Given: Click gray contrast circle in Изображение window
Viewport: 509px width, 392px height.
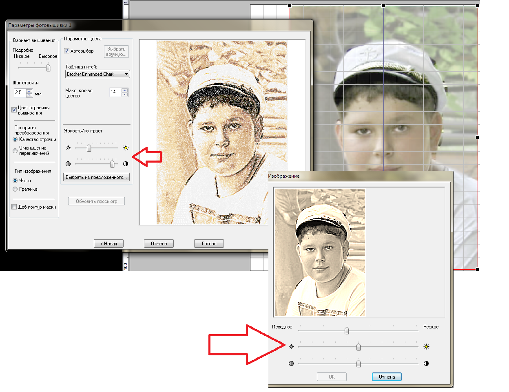Looking at the screenshot, I should click(x=291, y=363).
